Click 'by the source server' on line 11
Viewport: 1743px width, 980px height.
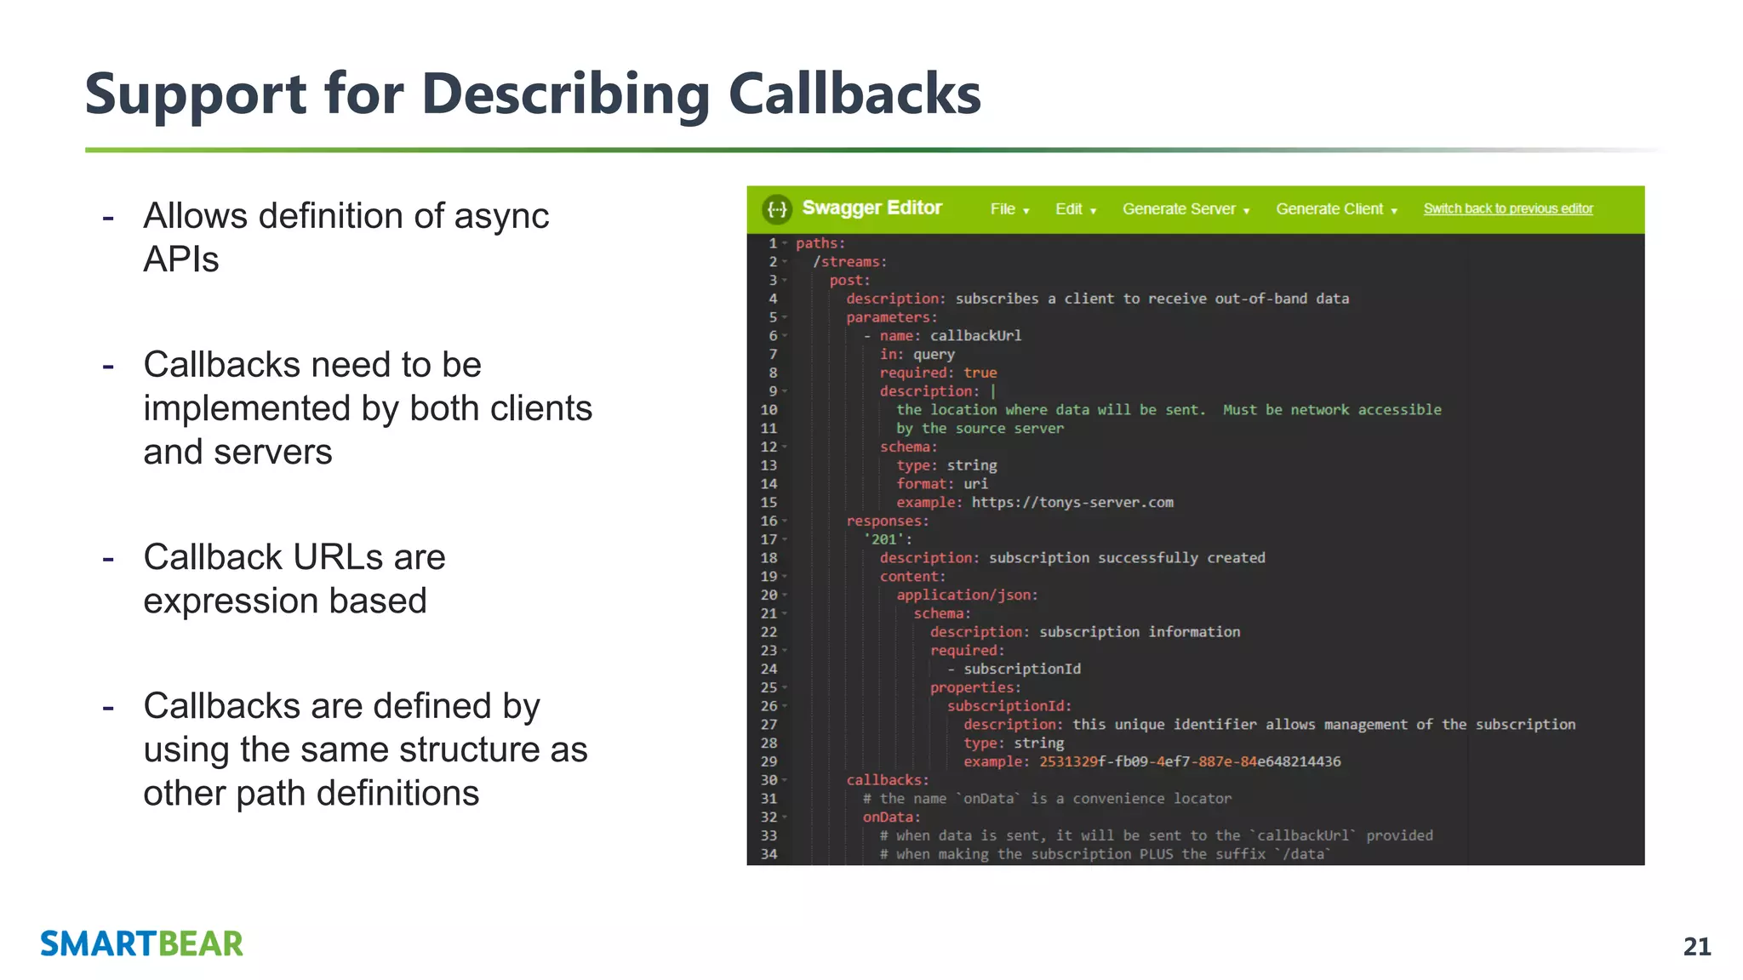tap(980, 429)
